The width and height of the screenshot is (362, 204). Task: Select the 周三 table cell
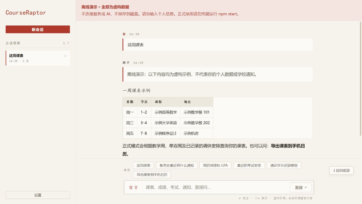pyautogui.click(x=130, y=123)
